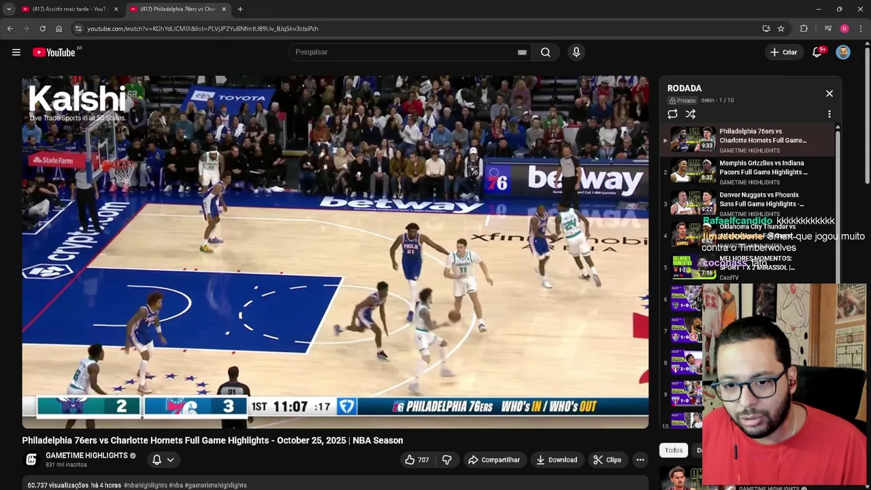The image size is (871, 490).
Task: Open Chrome home page button
Action: click(x=59, y=29)
